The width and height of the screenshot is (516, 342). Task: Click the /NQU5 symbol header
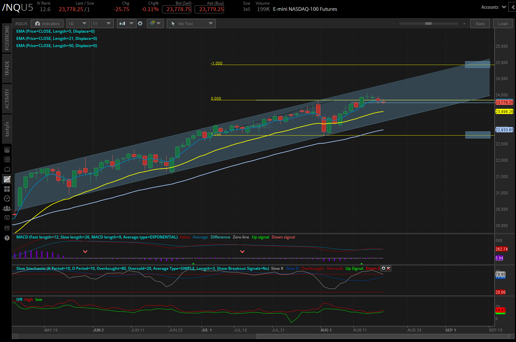tap(18, 8)
